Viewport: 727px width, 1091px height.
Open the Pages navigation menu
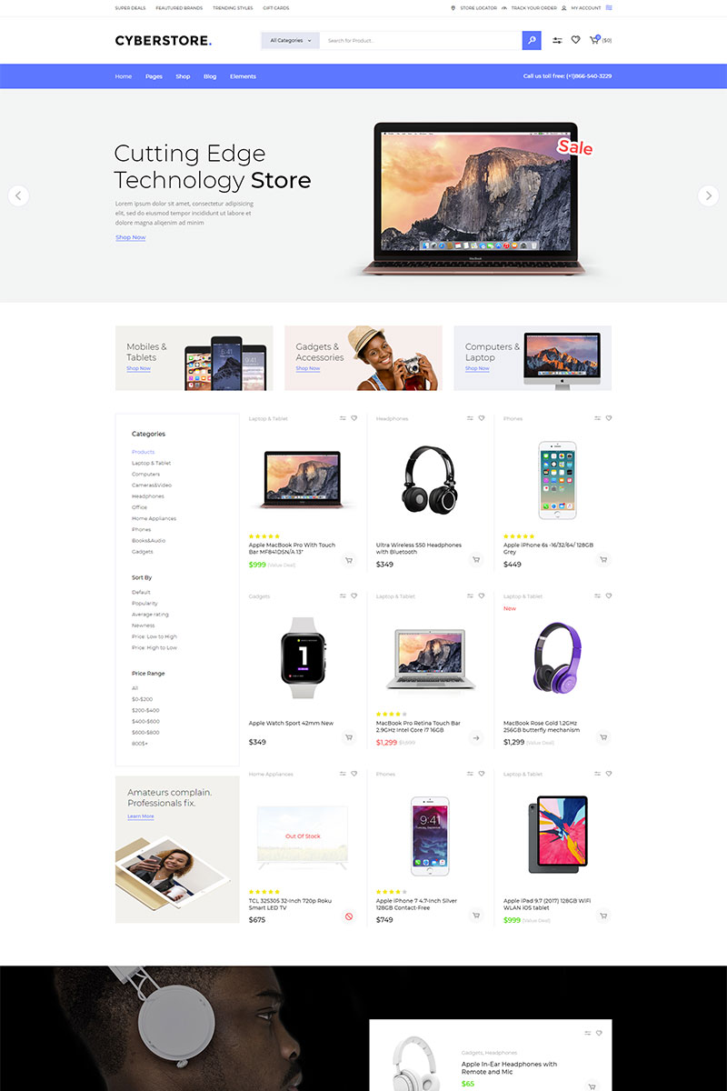pos(154,76)
